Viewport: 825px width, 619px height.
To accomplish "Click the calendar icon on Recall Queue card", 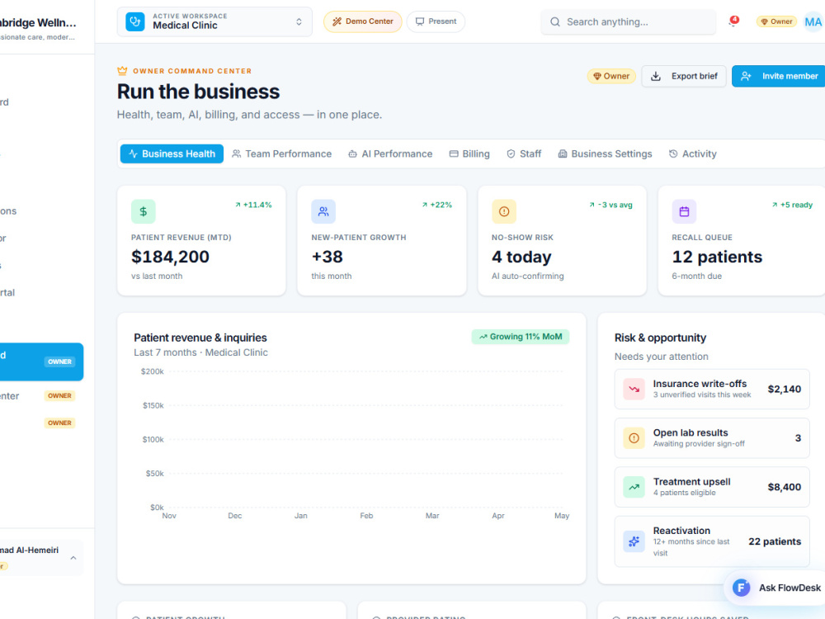I will pyautogui.click(x=684, y=211).
